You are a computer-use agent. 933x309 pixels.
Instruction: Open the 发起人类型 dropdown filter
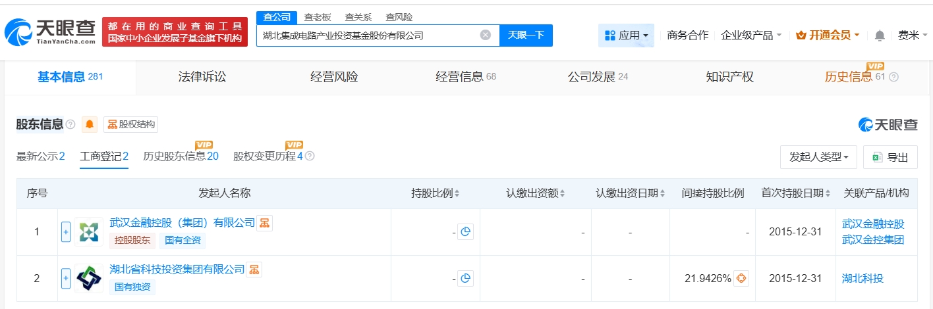pos(818,157)
